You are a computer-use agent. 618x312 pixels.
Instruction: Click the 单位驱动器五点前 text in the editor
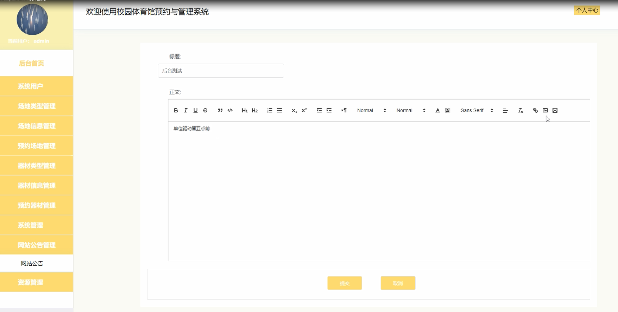[191, 129]
